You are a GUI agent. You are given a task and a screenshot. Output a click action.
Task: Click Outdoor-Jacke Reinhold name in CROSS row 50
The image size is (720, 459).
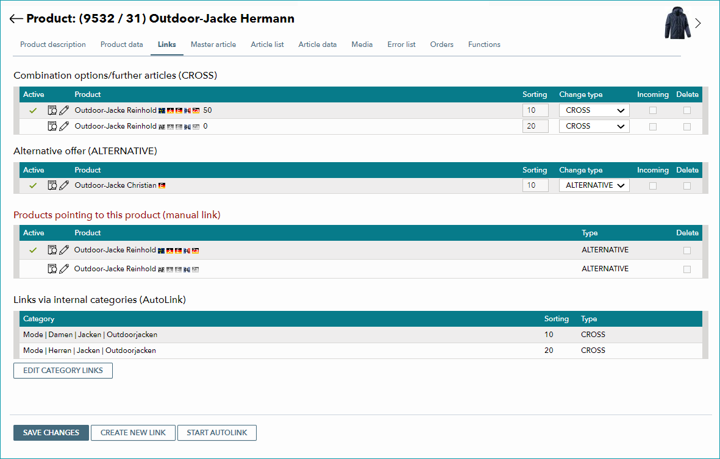click(x=116, y=110)
